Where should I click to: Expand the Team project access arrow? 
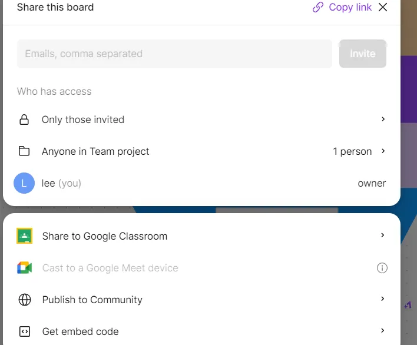[383, 151]
